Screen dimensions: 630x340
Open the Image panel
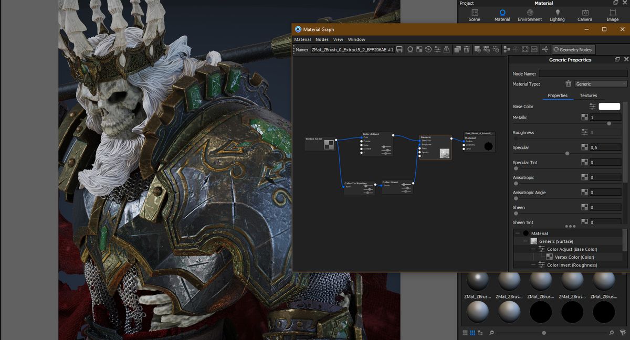613,15
